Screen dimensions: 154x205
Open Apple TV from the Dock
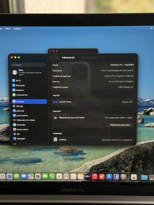87,177
